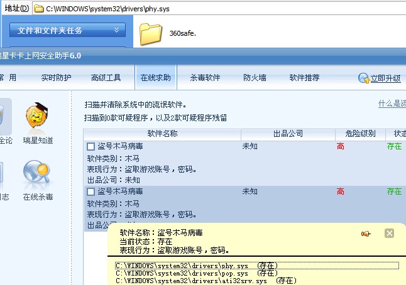The width and height of the screenshot is (406, 285).
Task: Click the address bar path field
Action: point(219,9)
